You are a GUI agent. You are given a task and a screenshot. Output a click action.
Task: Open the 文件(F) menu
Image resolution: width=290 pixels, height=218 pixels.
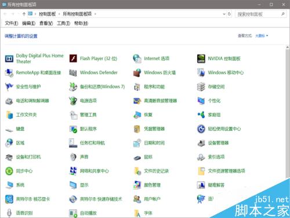12,23
